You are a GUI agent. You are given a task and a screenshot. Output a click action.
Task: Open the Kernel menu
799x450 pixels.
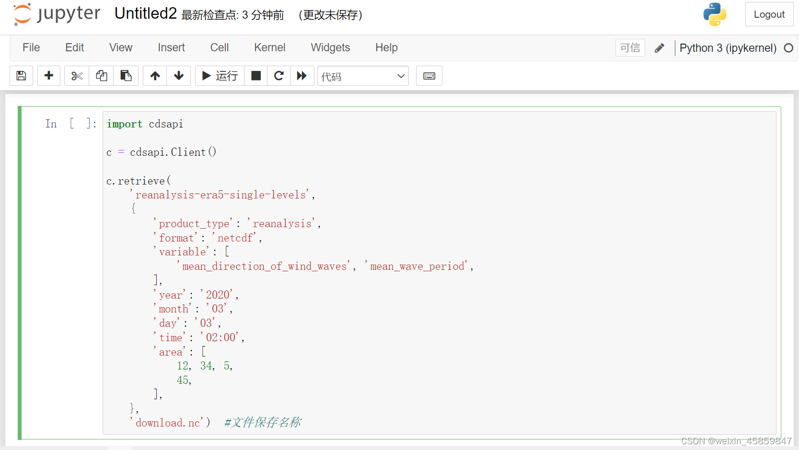[x=269, y=47]
